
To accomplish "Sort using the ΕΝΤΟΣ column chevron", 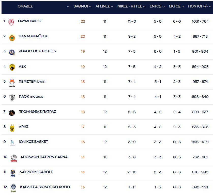I will pyautogui.click(x=163, y=7).
